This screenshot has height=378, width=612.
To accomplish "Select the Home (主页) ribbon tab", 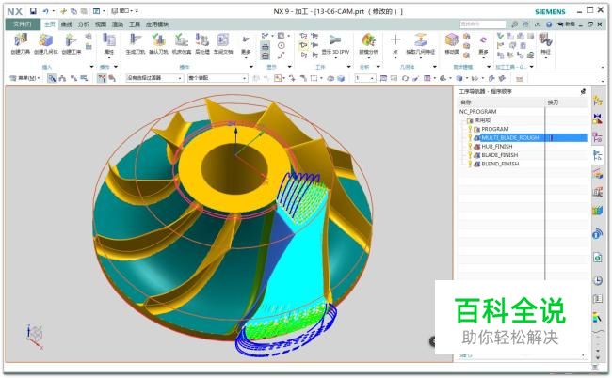I will pos(50,24).
